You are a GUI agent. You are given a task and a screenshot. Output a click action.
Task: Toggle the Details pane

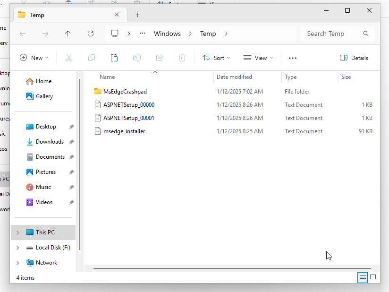[354, 58]
